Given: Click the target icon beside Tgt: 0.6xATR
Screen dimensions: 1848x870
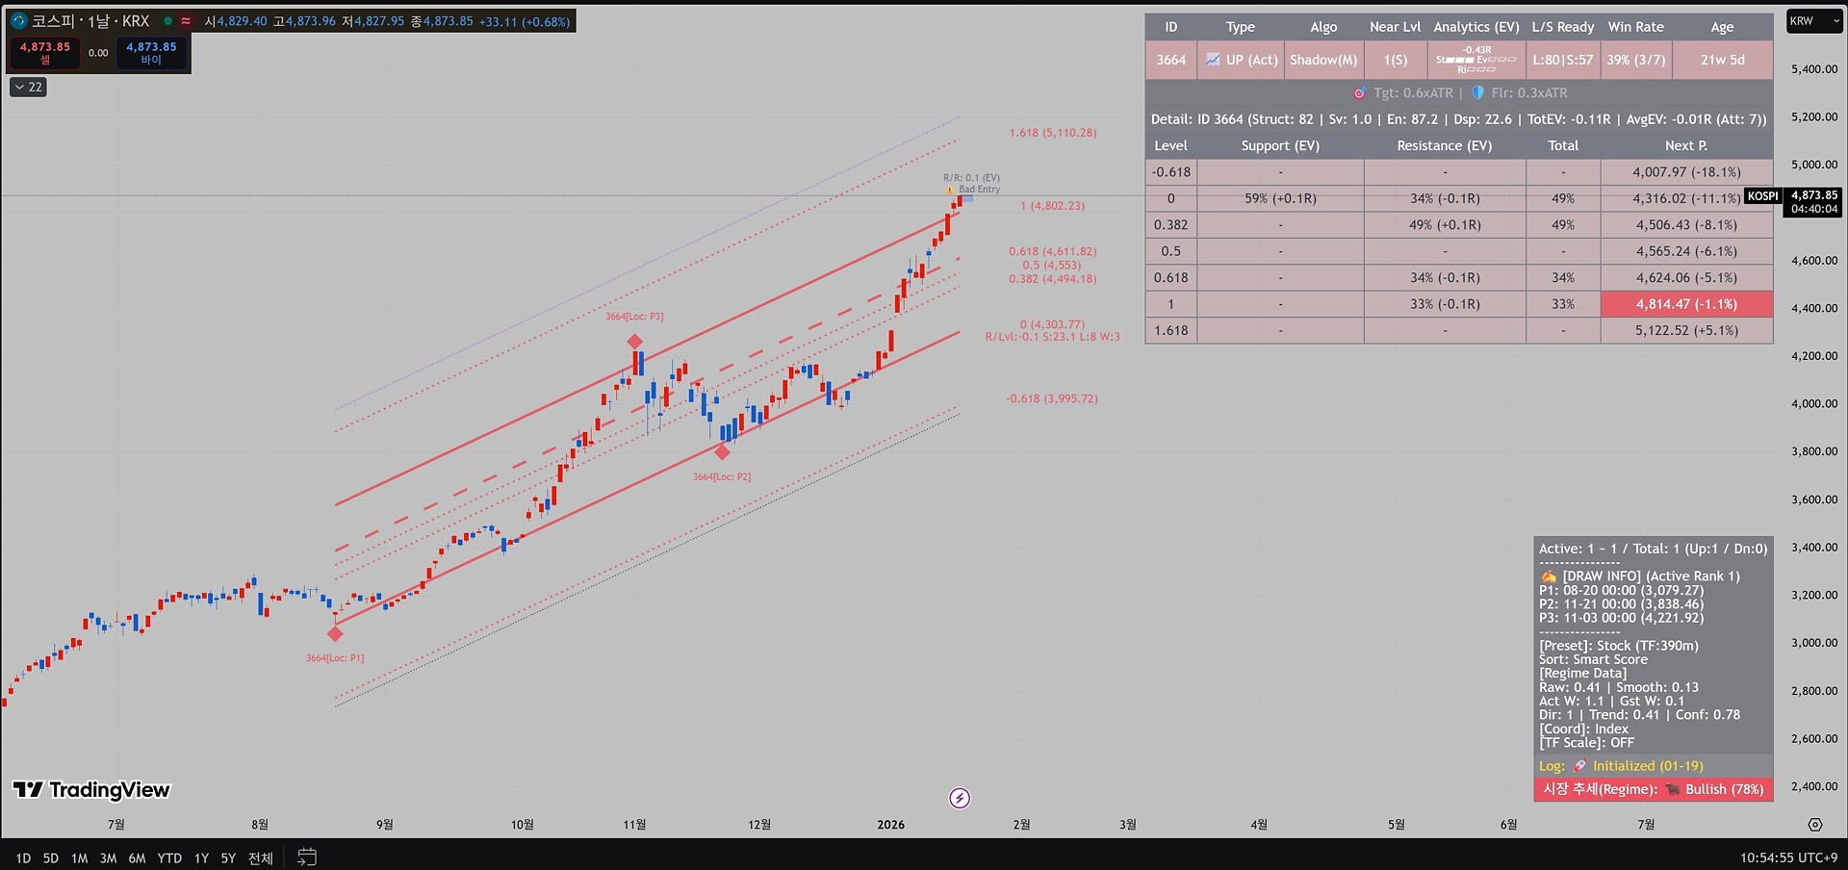Looking at the screenshot, I should [x=1359, y=93].
